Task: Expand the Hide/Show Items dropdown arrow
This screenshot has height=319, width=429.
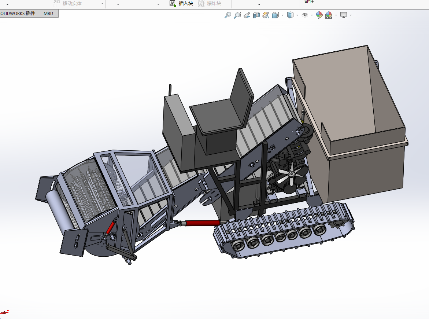Action: (312, 15)
